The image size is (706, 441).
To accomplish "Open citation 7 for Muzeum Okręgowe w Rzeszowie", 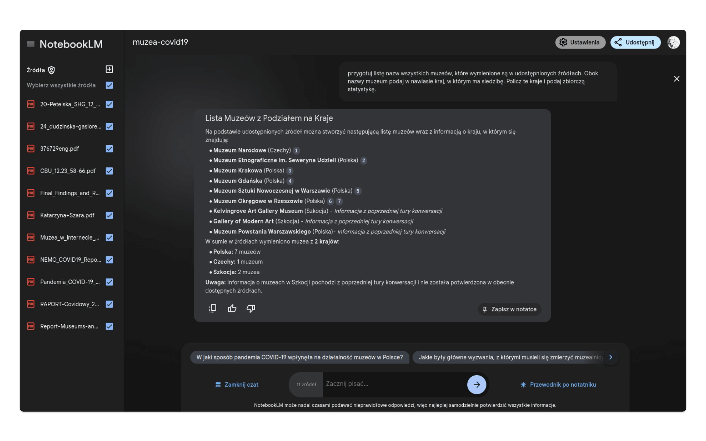I will [x=339, y=201].
